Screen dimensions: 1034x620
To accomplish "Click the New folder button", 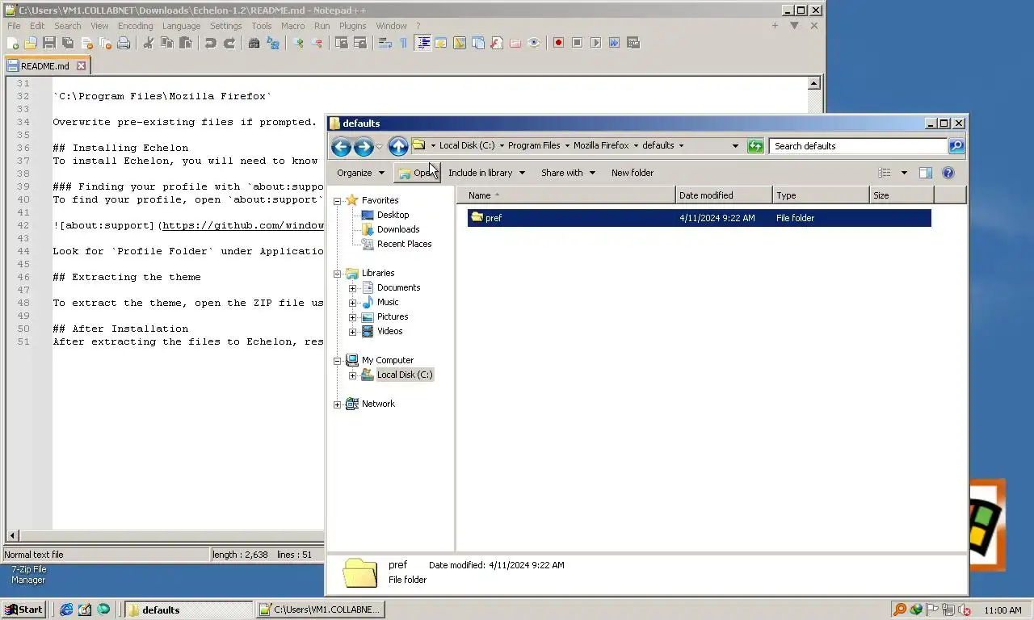I will coord(633,173).
